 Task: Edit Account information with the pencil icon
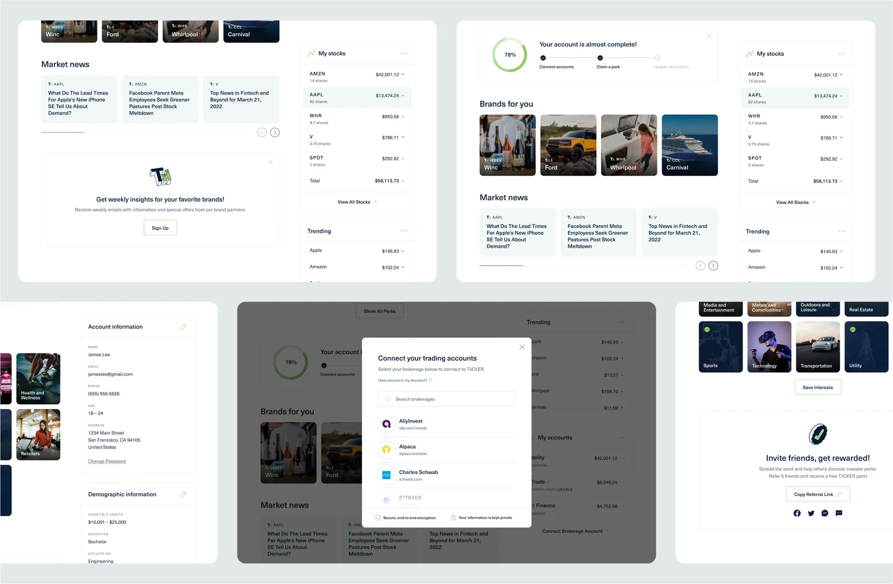[x=183, y=327]
